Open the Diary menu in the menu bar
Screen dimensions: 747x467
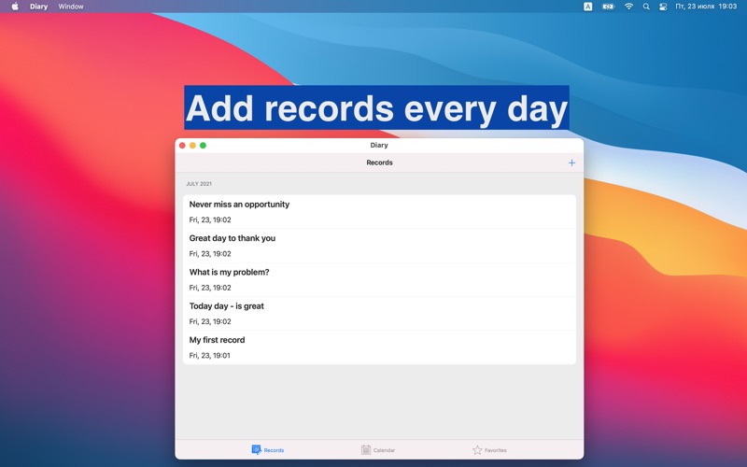tap(38, 7)
